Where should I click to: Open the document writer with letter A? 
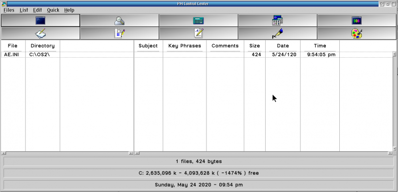(x=199, y=33)
